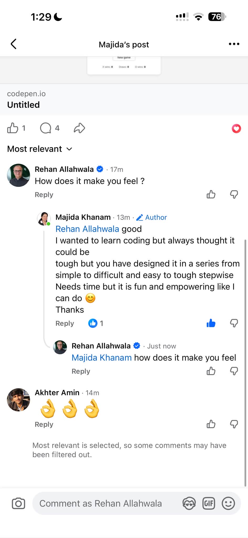Open the Rehan Allahwala mention link in Majida's reply
248x538 pixels.
[x=87, y=229]
